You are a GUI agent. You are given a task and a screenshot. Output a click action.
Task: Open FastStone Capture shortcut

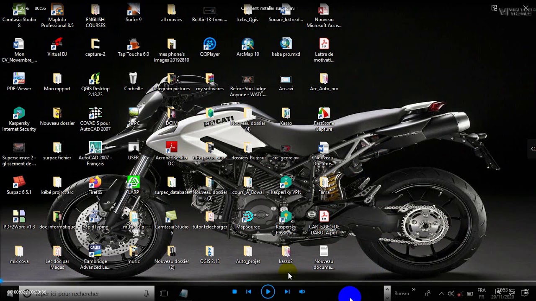[x=324, y=120]
